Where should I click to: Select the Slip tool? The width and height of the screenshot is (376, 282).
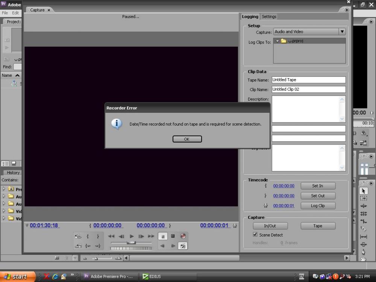point(364,237)
